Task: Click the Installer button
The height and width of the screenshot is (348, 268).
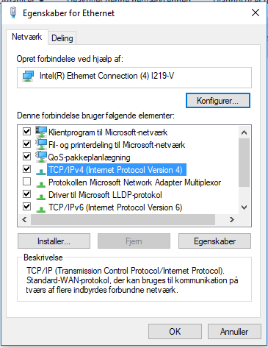Action: coord(54,241)
